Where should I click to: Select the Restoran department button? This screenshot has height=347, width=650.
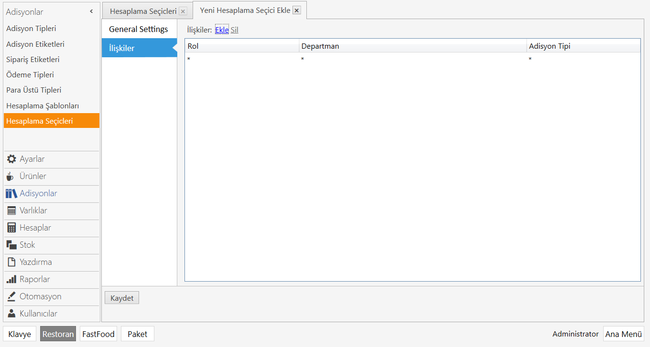point(58,334)
